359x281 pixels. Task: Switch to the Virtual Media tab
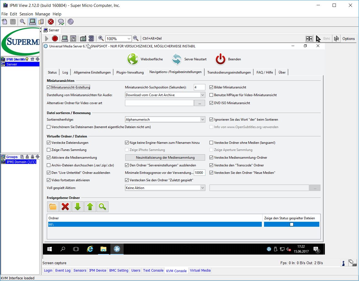200,271
